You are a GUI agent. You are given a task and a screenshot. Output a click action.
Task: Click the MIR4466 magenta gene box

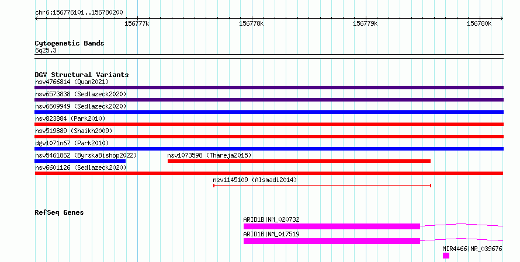coord(446,256)
